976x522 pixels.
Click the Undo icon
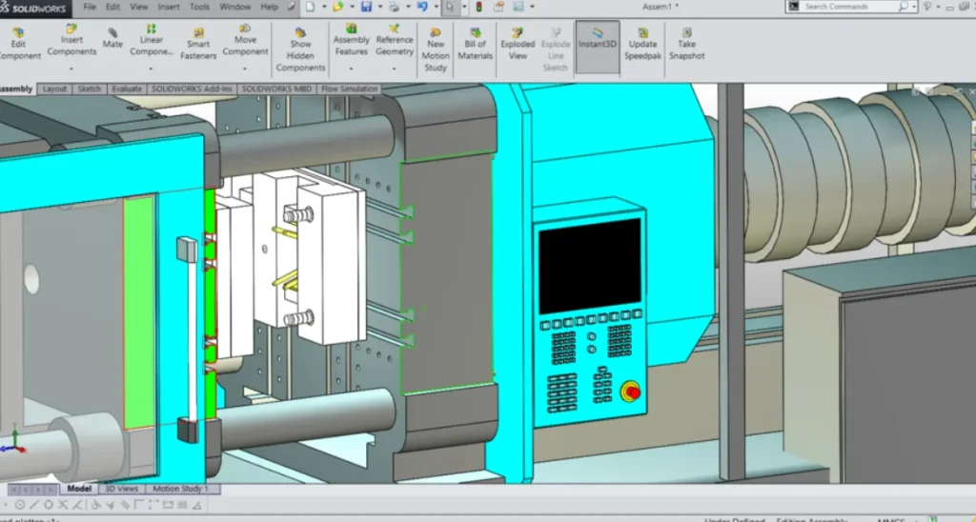click(422, 7)
